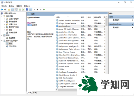Click the Refresh toolbar icon
This screenshot has width=134, height=96.
[20, 9]
